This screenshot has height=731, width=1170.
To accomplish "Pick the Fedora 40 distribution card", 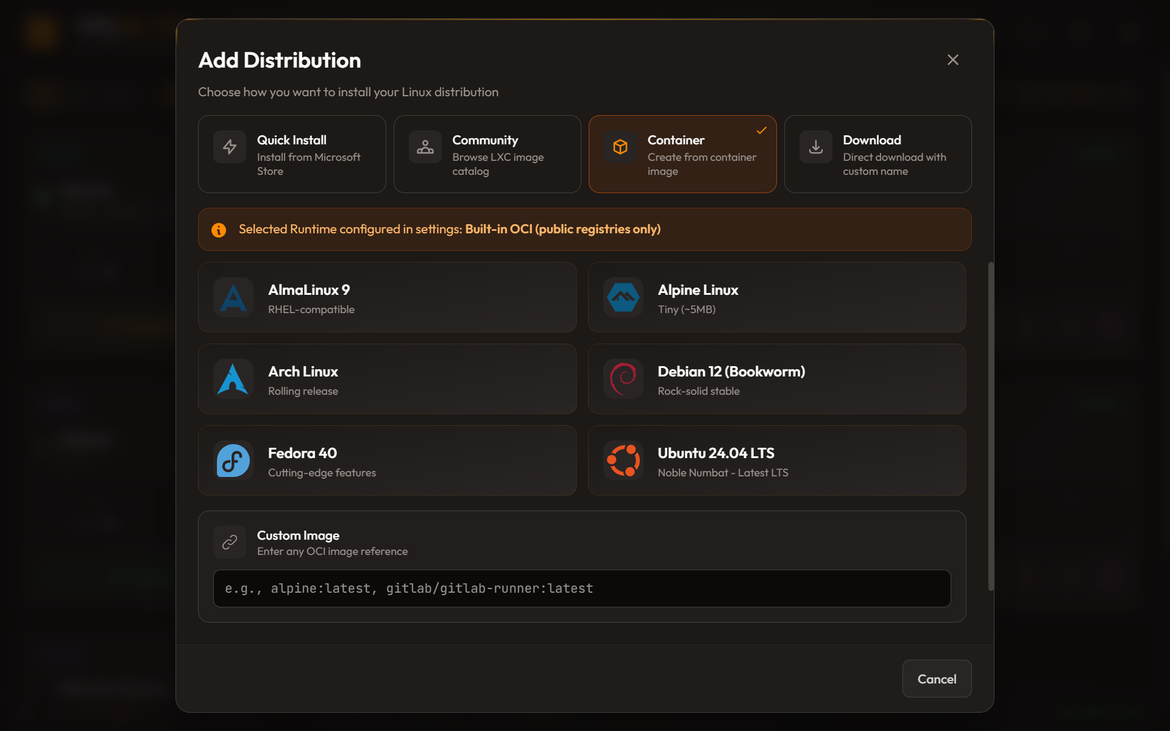I will (388, 461).
